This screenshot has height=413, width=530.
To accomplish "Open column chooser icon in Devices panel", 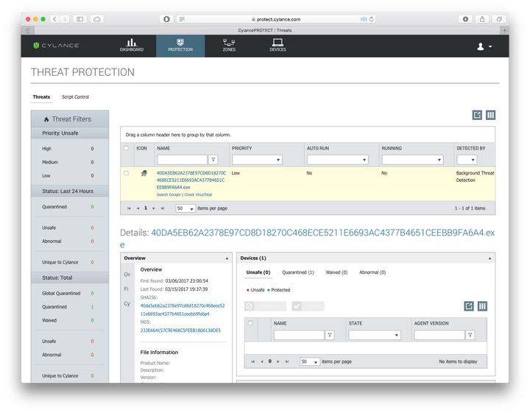I will [x=482, y=306].
